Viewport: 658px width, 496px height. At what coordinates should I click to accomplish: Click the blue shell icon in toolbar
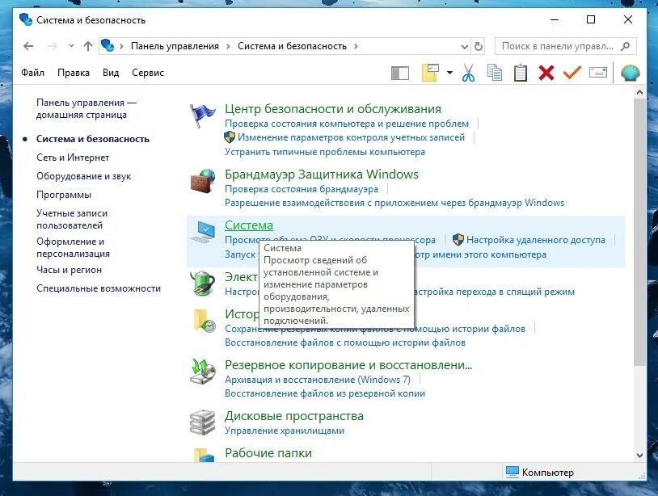pyautogui.click(x=631, y=73)
